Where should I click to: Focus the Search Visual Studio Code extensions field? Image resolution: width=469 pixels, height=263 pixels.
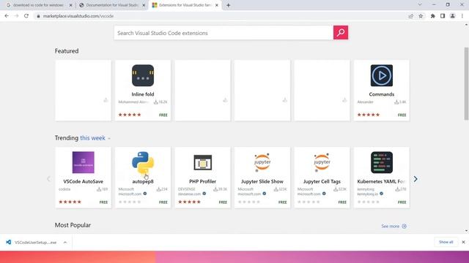(224, 33)
